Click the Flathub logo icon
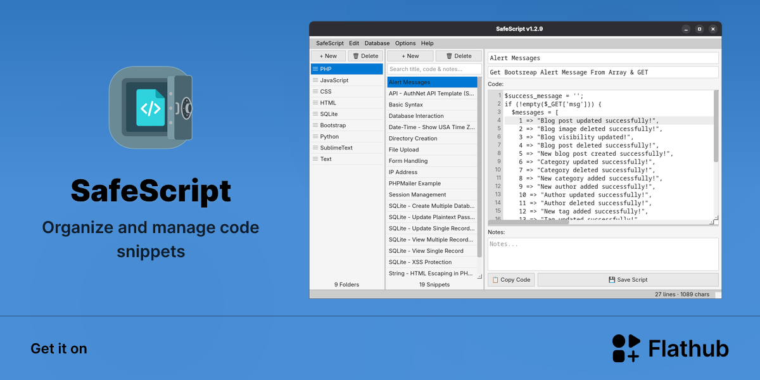Image resolution: width=760 pixels, height=380 pixels. (626, 348)
